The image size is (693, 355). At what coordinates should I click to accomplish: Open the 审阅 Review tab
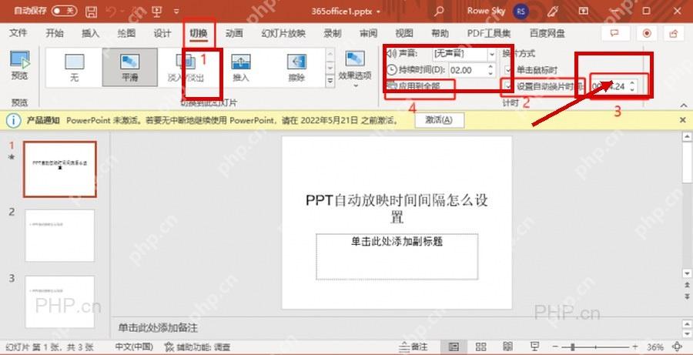click(x=368, y=33)
